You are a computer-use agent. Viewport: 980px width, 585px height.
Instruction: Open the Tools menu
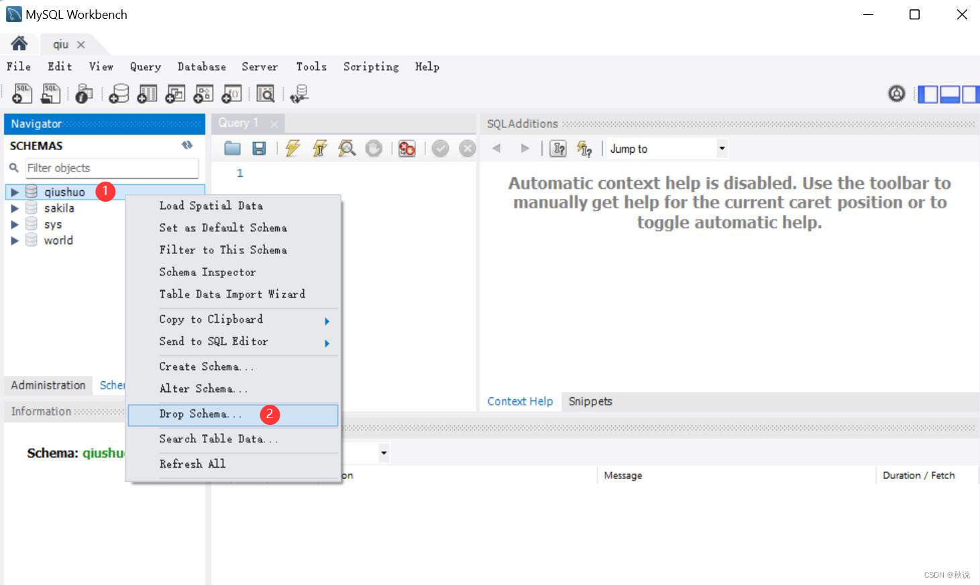coord(311,66)
